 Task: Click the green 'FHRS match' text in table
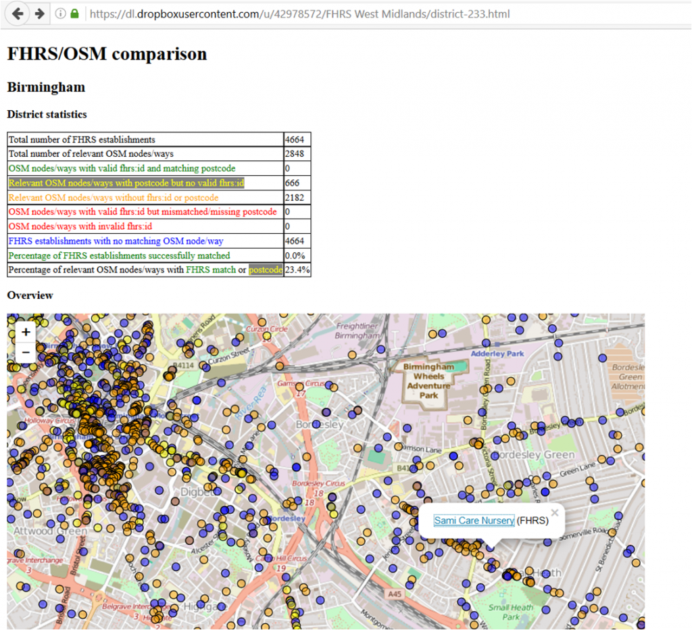pyautogui.click(x=211, y=270)
